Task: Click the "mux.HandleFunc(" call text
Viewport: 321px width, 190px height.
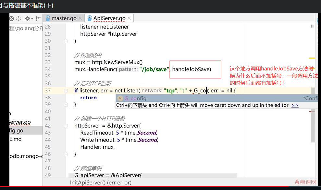Action: tap(96, 69)
